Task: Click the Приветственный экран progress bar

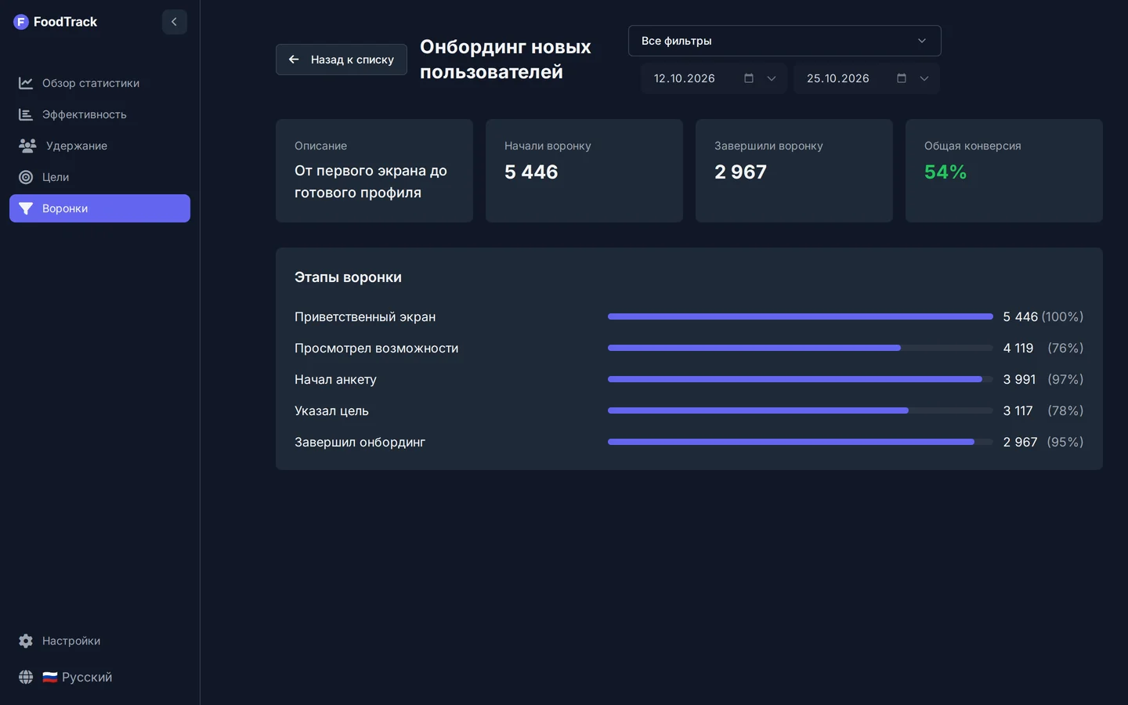Action: [x=800, y=316]
